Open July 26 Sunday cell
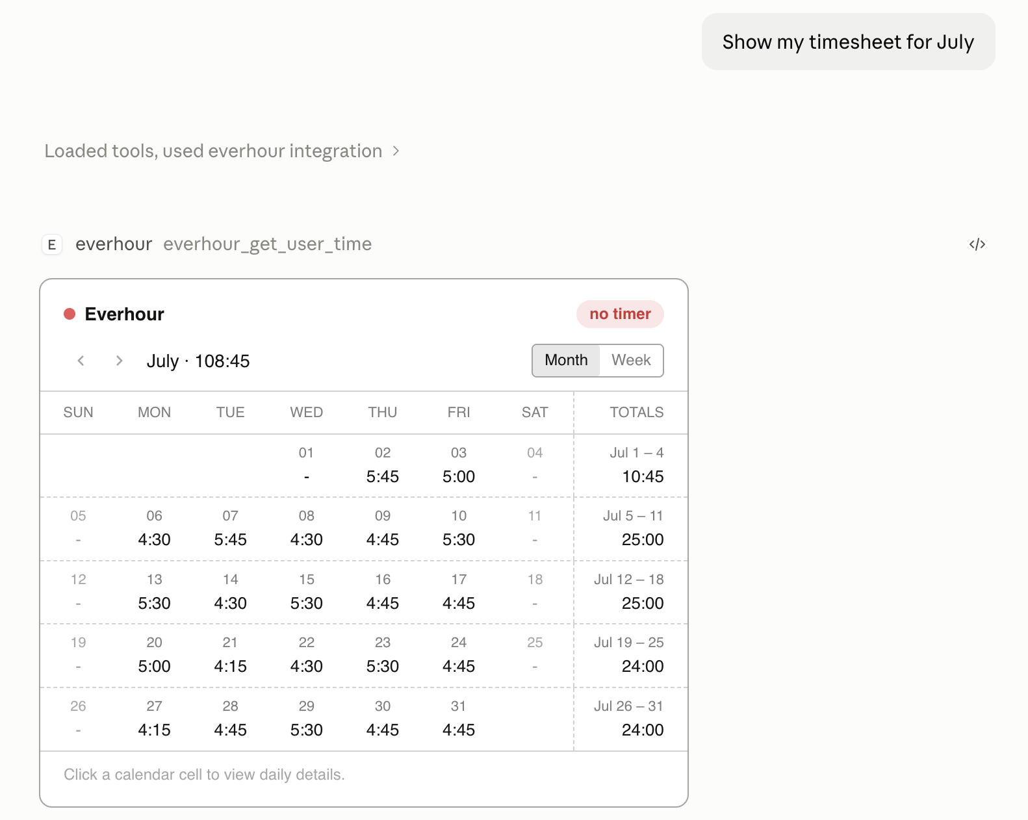Screen dimensions: 1028x820 pos(78,719)
